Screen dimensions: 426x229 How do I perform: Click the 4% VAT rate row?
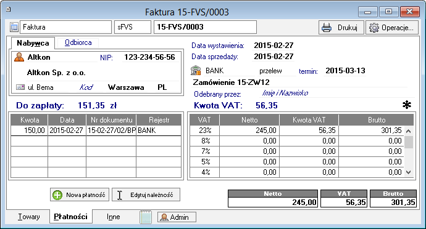[297, 172]
